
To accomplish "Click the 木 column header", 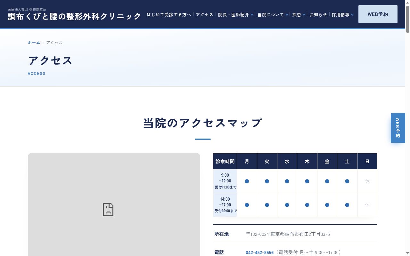I will coord(307,161).
